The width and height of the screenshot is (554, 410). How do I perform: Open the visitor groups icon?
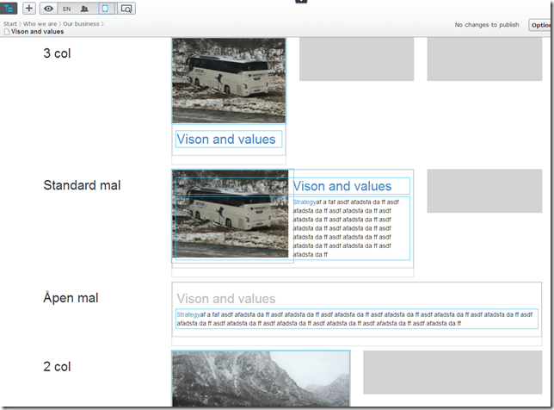coord(84,8)
